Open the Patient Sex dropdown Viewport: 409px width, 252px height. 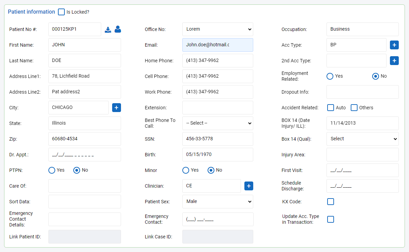[x=217, y=201]
